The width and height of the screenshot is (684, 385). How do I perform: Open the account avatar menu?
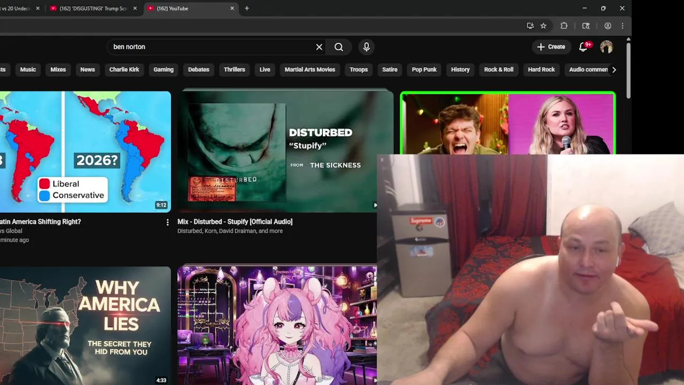(x=606, y=47)
